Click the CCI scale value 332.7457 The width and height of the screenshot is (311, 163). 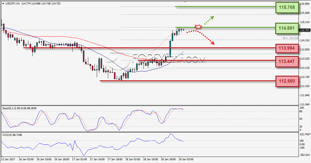(x=305, y=134)
